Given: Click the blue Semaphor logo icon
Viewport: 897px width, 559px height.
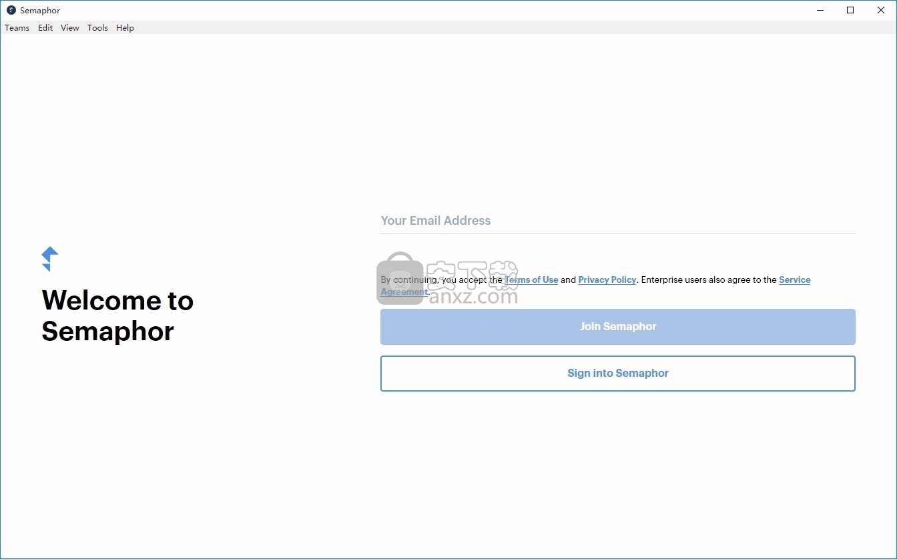Looking at the screenshot, I should click(50, 259).
